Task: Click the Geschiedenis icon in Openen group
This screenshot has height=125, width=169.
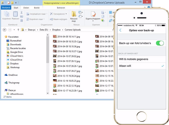Action: tap(103, 20)
